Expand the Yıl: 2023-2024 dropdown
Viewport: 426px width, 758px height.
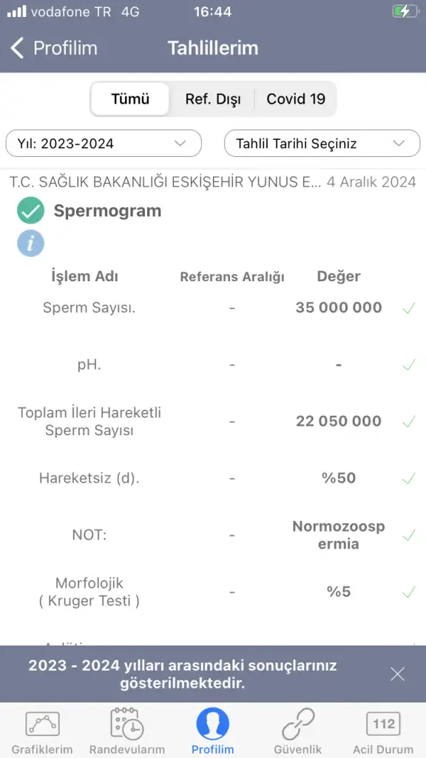point(104,143)
